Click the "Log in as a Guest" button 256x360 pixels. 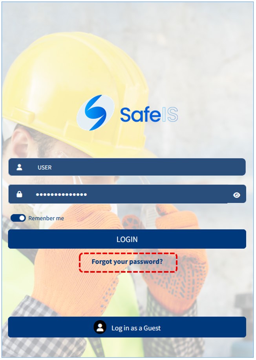[127, 327]
